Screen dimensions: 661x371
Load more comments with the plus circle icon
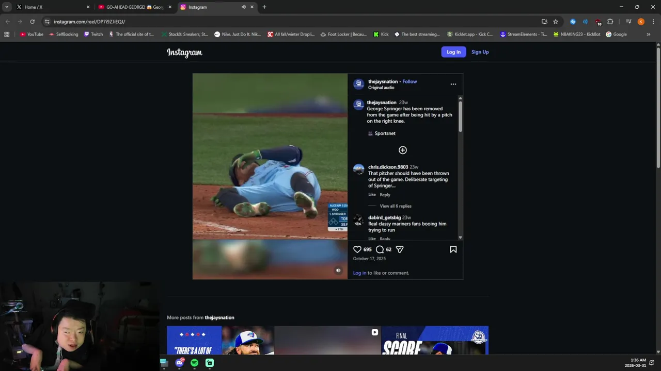[x=403, y=150]
